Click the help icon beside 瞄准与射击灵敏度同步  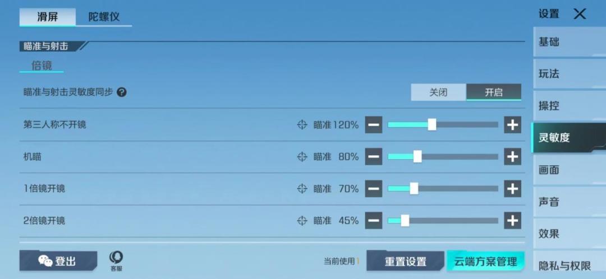[x=121, y=92]
